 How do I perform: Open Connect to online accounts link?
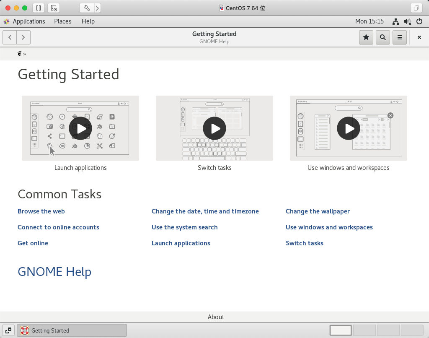tap(58, 227)
